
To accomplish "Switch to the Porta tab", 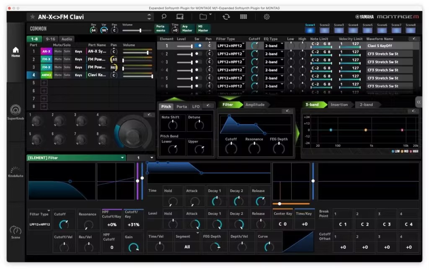I will pos(182,106).
